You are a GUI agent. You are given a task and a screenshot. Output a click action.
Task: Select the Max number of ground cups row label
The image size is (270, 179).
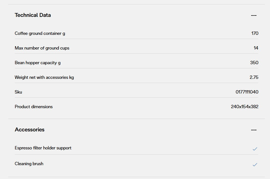click(42, 48)
